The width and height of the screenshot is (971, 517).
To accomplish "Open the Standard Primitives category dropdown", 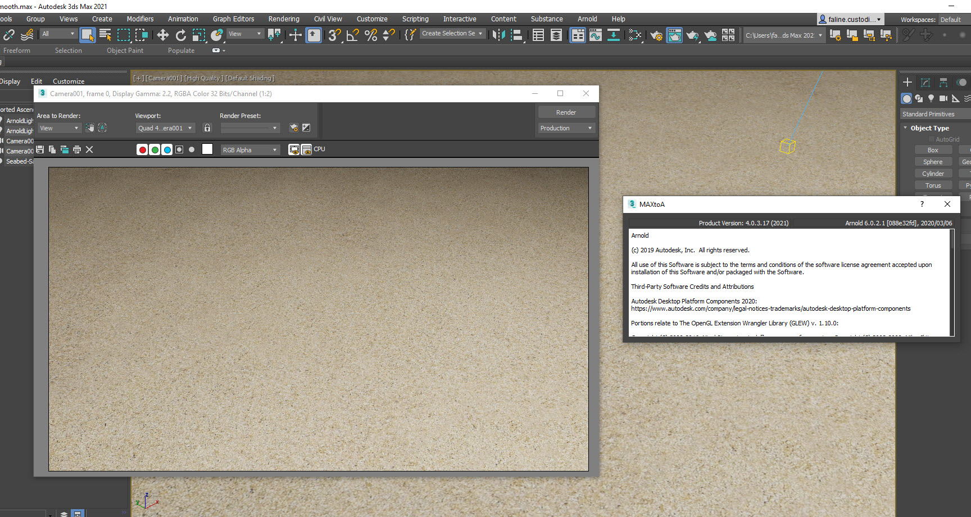I will click(x=934, y=114).
